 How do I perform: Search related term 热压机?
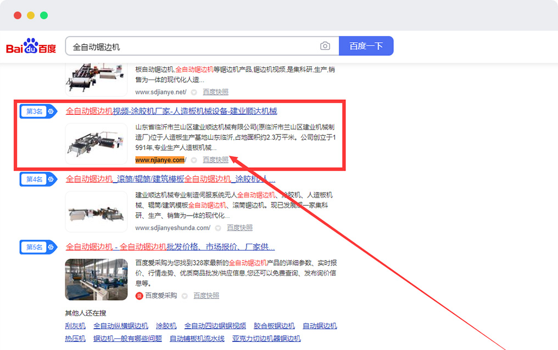75,338
